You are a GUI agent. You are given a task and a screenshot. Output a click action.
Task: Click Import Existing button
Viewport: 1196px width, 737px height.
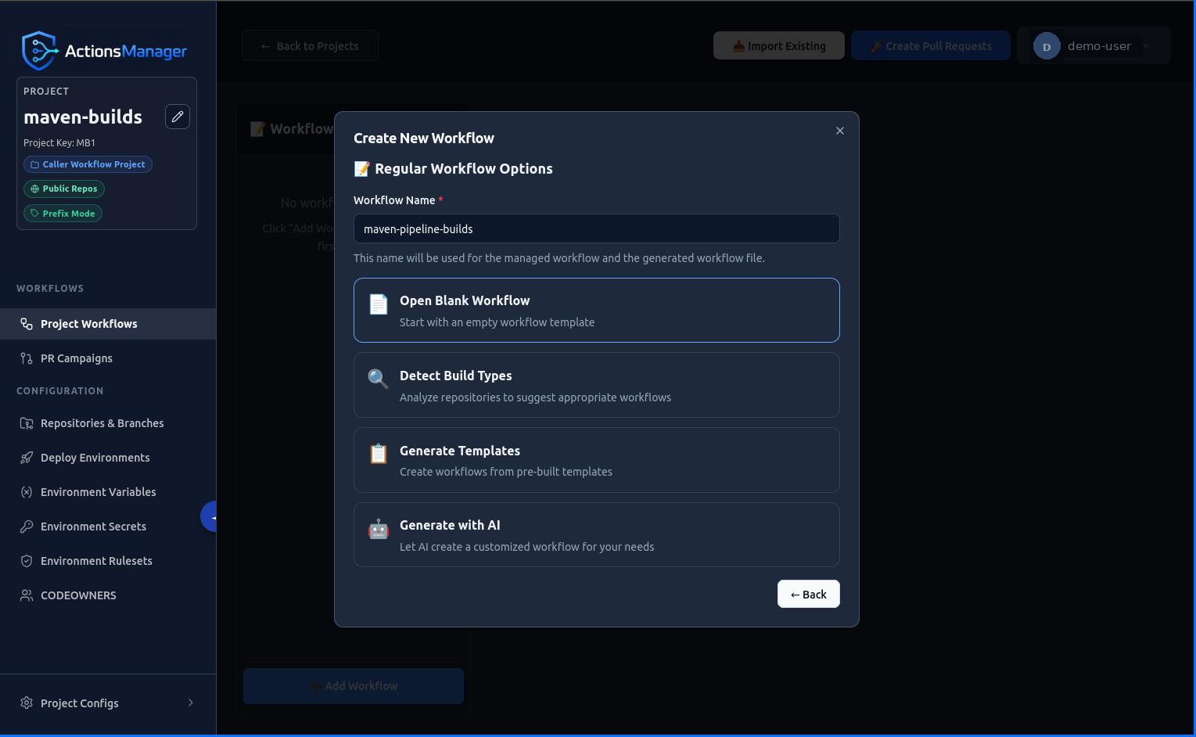pos(779,46)
